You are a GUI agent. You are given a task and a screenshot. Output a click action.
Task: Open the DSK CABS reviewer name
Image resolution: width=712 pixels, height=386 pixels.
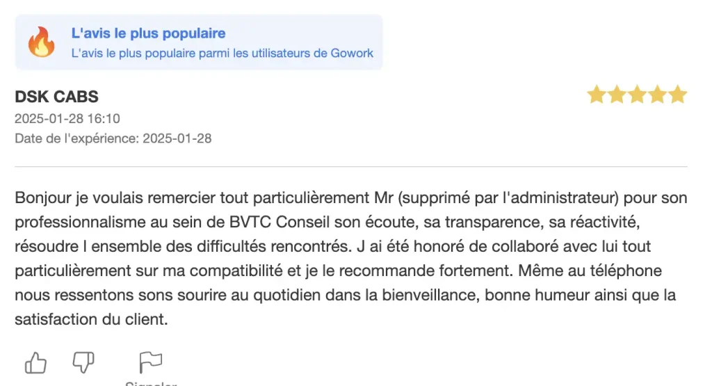click(56, 97)
